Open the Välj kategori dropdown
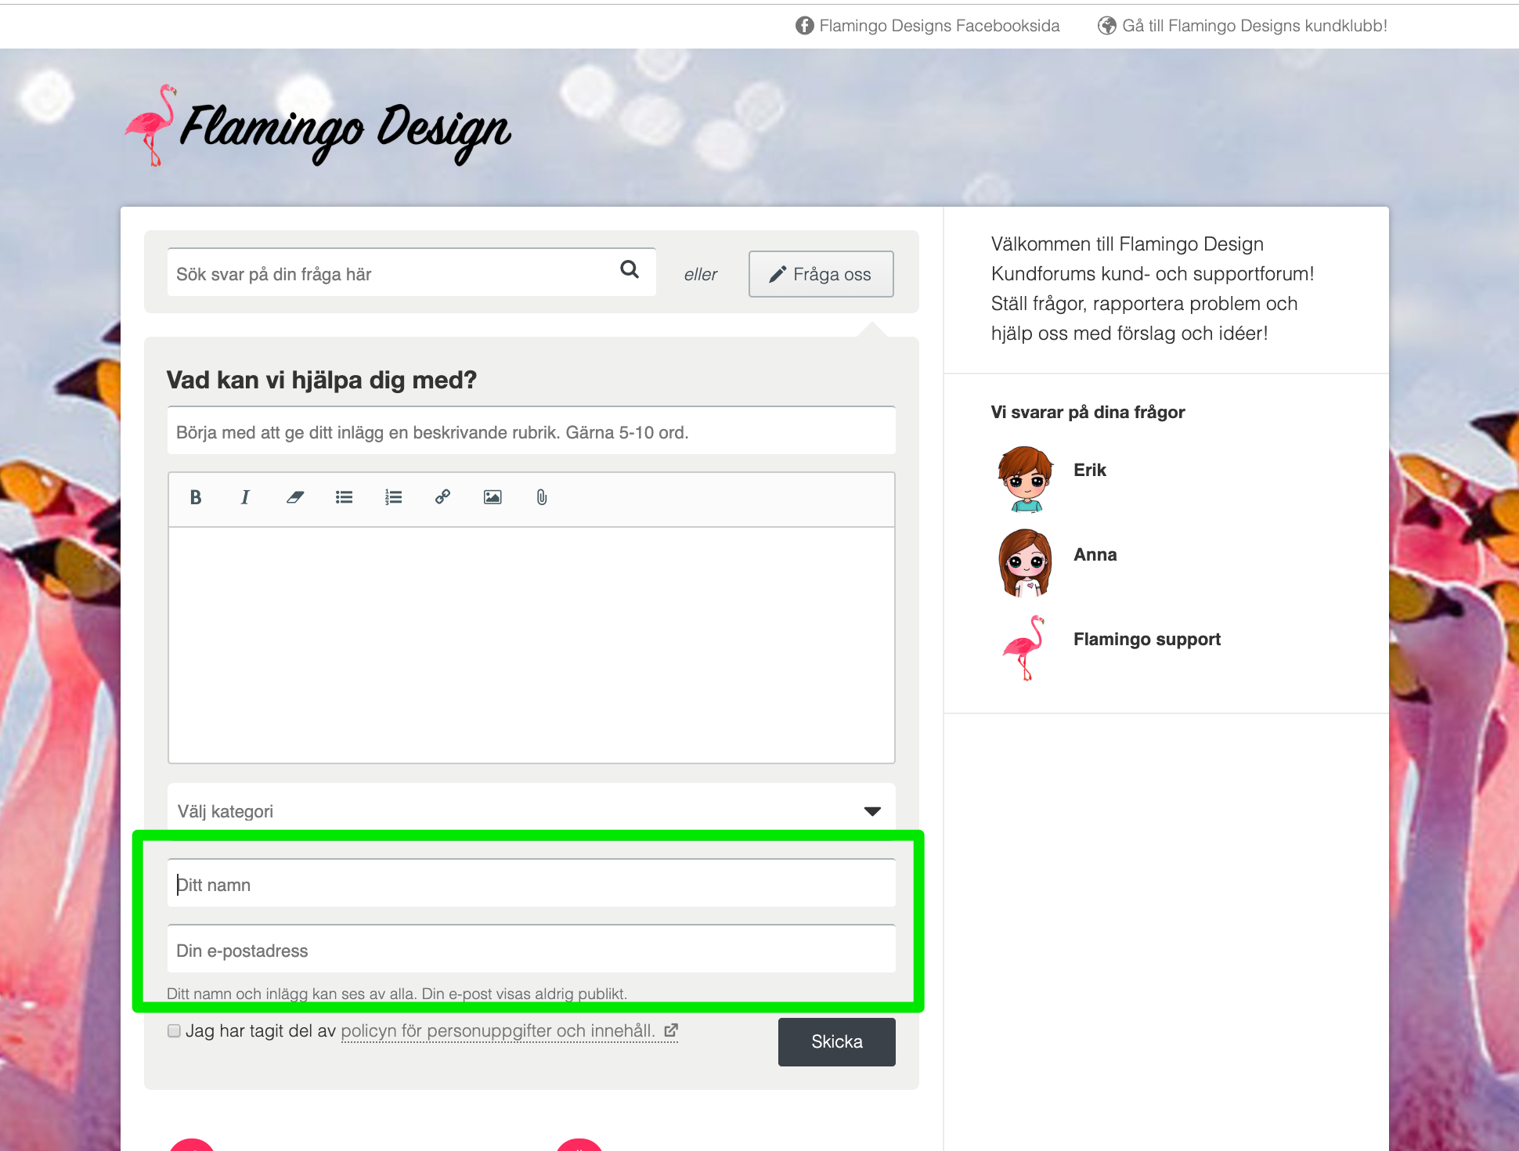Screen dimensions: 1519x1151 [531, 811]
